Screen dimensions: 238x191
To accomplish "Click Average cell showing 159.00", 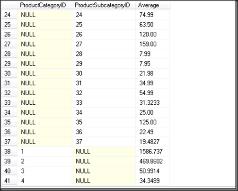I will (152, 44).
